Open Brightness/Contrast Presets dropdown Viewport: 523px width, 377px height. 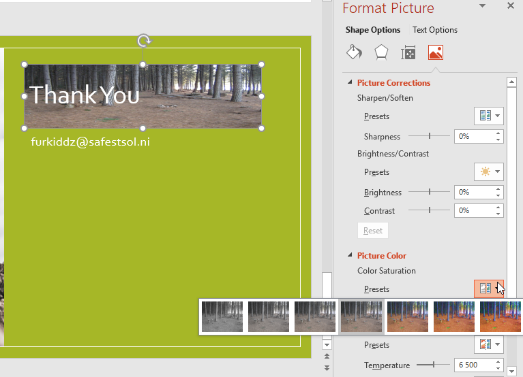coord(489,171)
